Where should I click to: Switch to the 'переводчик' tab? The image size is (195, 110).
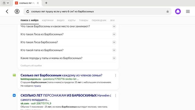(x=99, y=20)
